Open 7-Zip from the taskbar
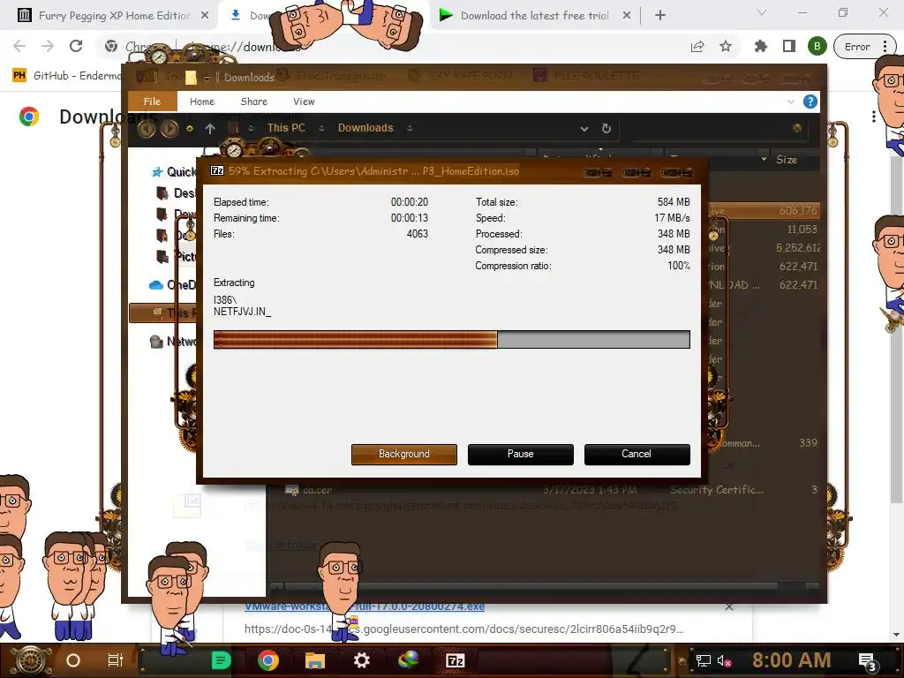This screenshot has height=678, width=904. tap(455, 660)
